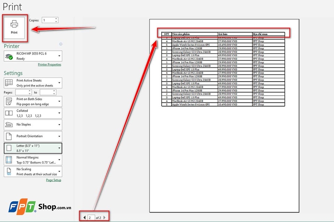Click the current page number box
334x222 pixels.
pyautogui.click(x=91, y=217)
